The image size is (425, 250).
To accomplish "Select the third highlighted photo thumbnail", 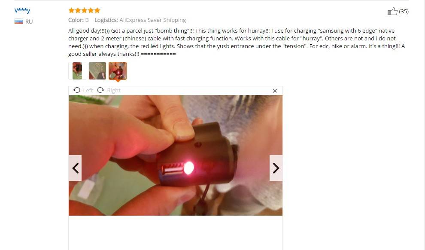I will [x=118, y=71].
